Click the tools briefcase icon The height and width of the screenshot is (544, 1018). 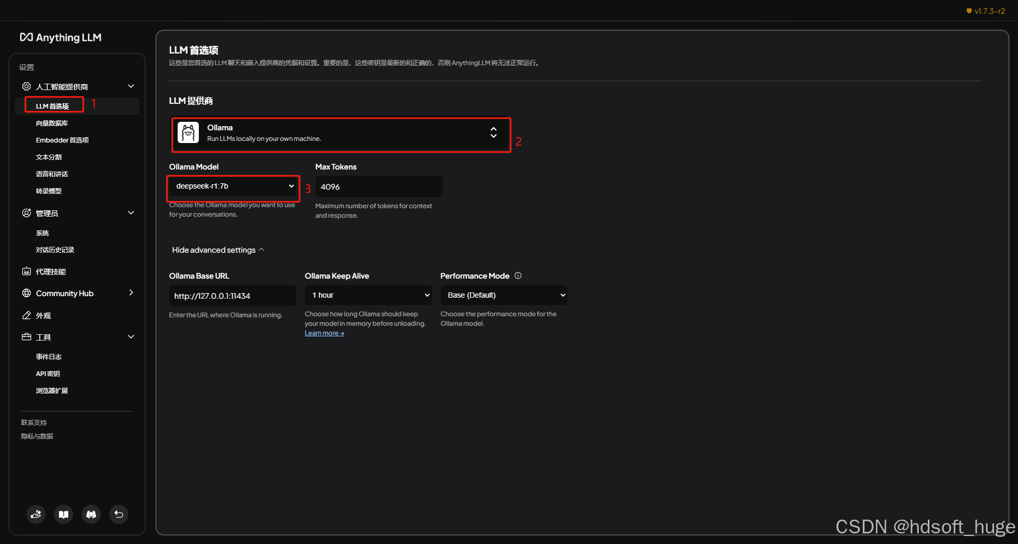pos(27,337)
